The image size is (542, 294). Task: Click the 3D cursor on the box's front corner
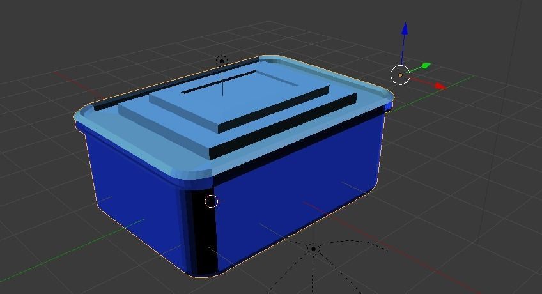[211, 201]
